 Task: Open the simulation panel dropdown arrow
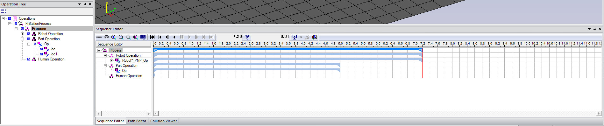301,37
